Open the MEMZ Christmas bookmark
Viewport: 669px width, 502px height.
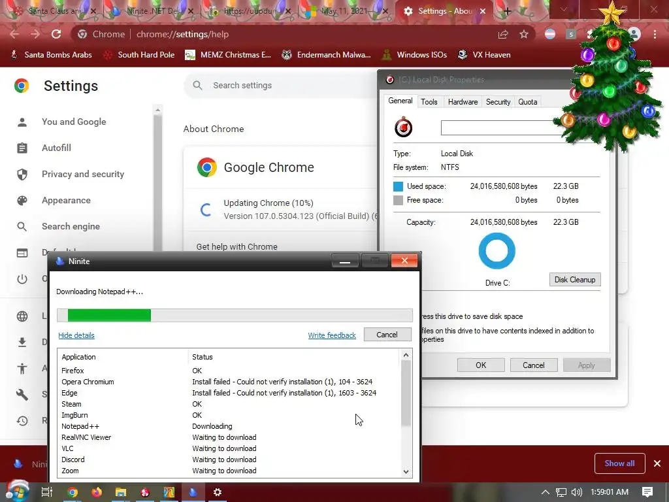coord(228,55)
